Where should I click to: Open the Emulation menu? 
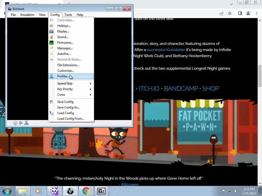tap(27, 15)
